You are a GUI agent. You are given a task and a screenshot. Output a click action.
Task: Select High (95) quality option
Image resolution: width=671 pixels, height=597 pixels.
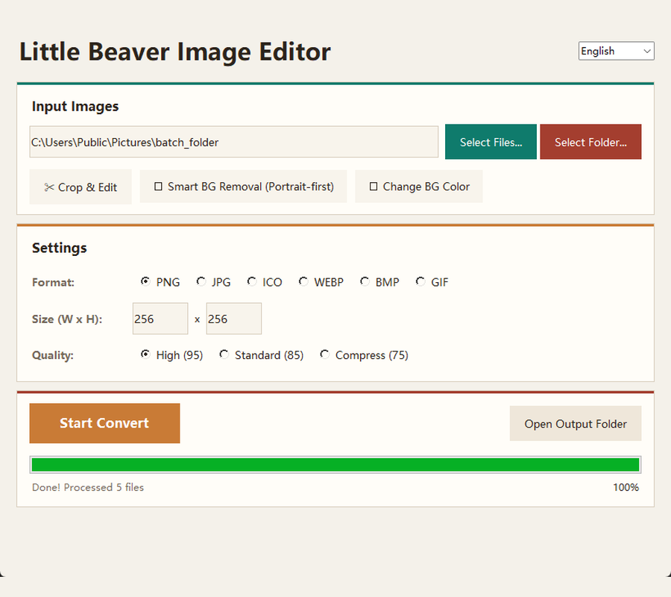[x=145, y=354]
